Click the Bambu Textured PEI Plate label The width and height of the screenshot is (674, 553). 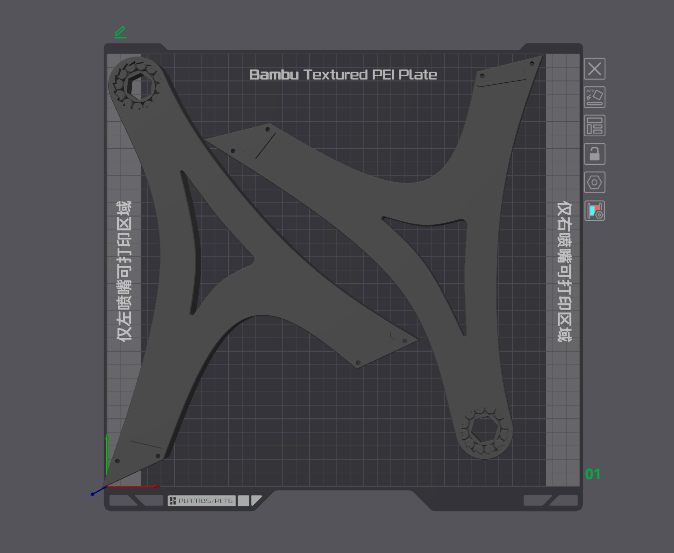(x=343, y=75)
